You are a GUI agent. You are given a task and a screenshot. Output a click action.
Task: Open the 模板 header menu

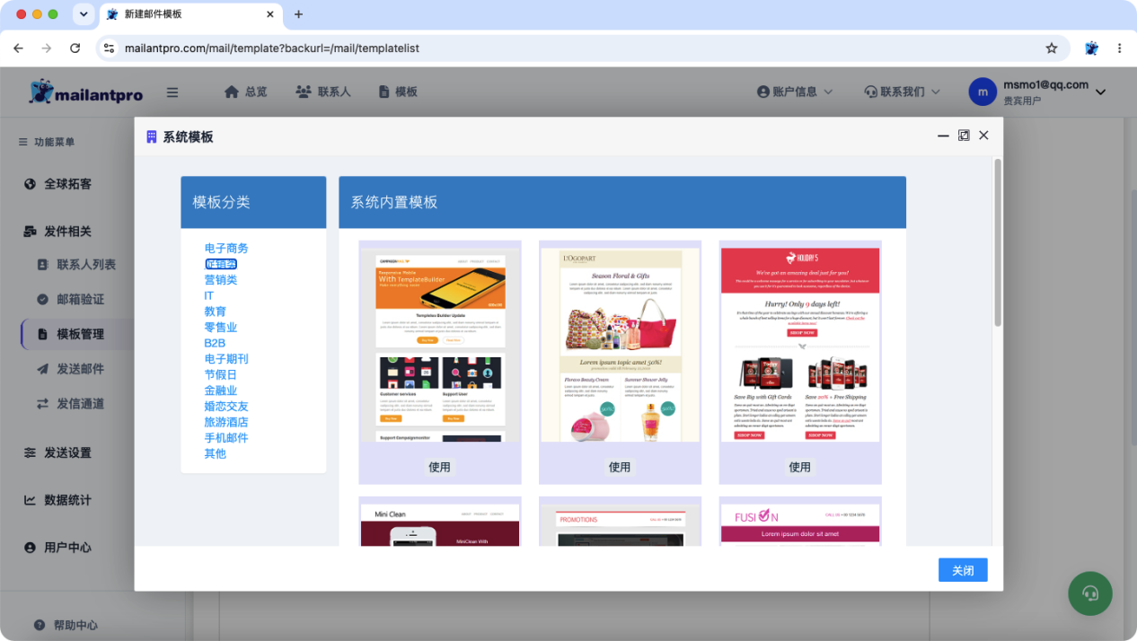point(398,92)
